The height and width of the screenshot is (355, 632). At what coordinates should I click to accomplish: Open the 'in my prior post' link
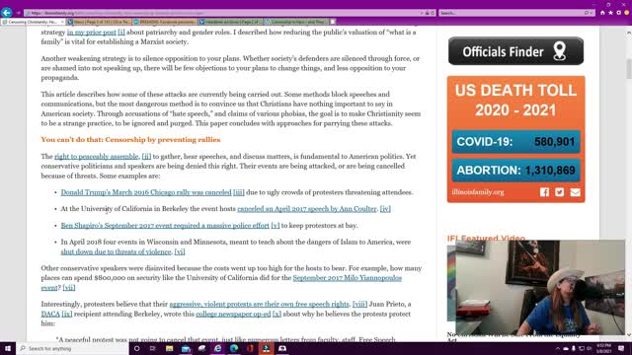pyautogui.click(x=92, y=33)
